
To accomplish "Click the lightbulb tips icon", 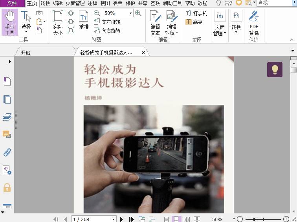I will (x=275, y=69).
